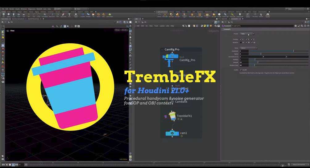Click the Amplitude value field
This screenshot has width=310, height=168.
pyautogui.click(x=244, y=51)
